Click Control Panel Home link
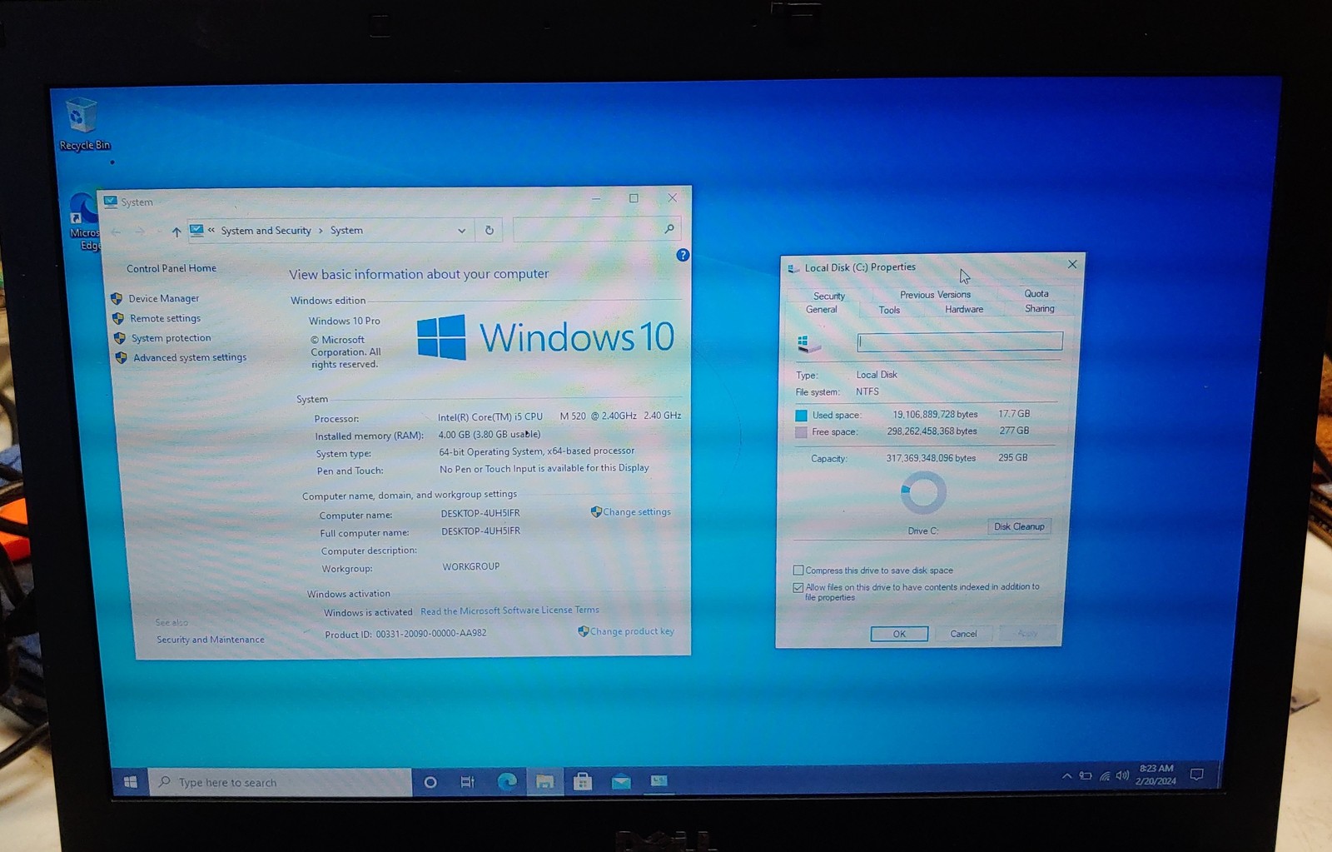The height and width of the screenshot is (852, 1332). (171, 268)
